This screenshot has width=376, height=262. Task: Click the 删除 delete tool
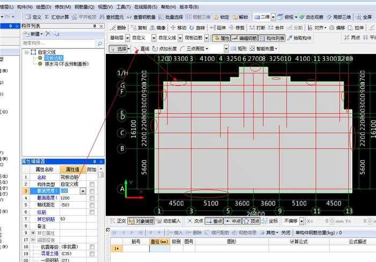[118, 28]
